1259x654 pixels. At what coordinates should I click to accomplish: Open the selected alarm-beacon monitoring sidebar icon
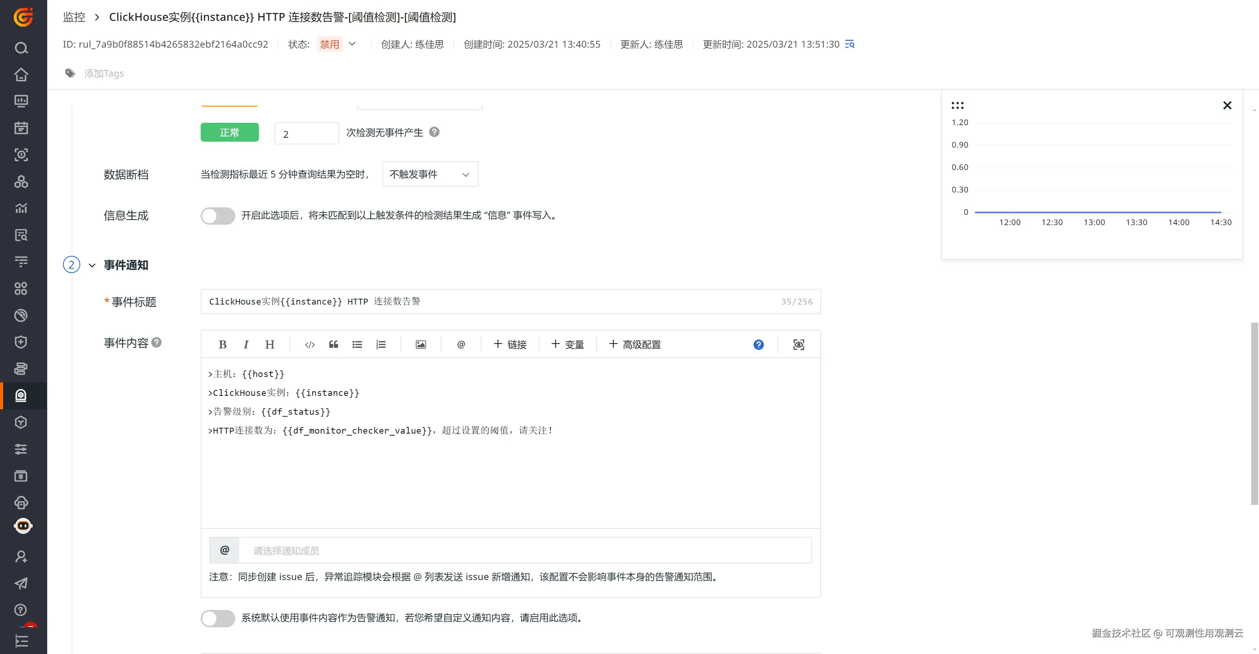click(21, 395)
